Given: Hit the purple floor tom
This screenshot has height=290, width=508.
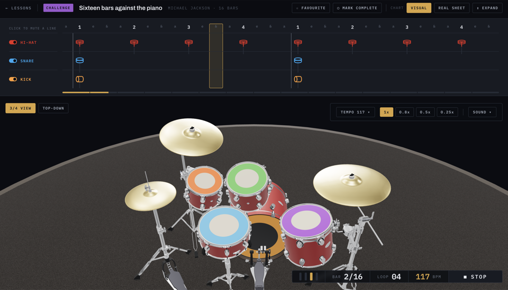Looking at the screenshot, I should click(x=306, y=221).
